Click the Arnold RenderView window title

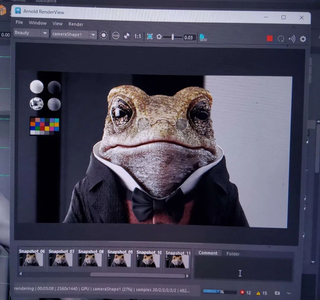tap(44, 12)
